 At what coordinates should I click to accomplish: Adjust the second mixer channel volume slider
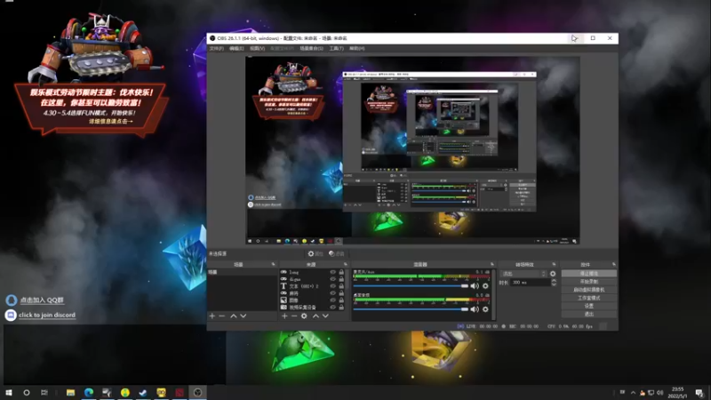pyautogui.click(x=411, y=309)
